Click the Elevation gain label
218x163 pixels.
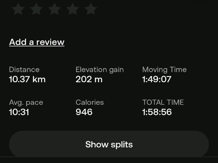(100, 70)
